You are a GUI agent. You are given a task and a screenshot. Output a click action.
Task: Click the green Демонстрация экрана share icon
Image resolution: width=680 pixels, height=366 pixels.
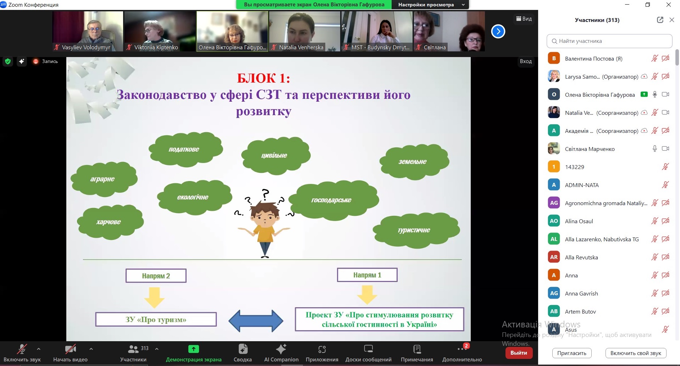[x=193, y=349]
